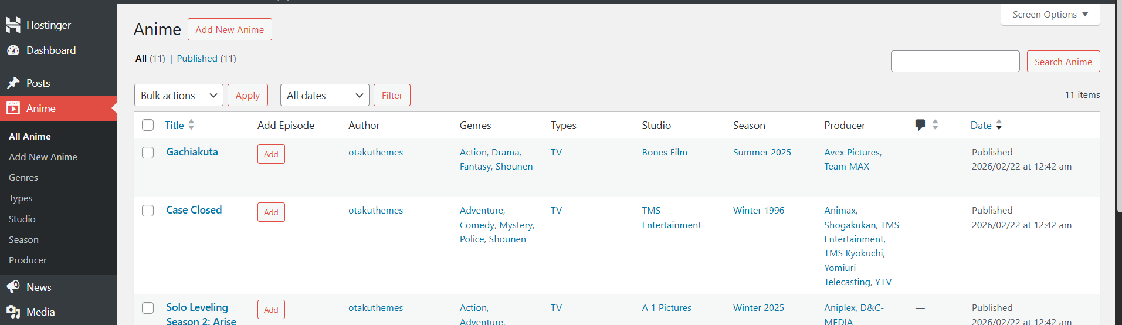Click the Fantasy genre in Gachiakuta row
The height and width of the screenshot is (325, 1122).
(475, 167)
